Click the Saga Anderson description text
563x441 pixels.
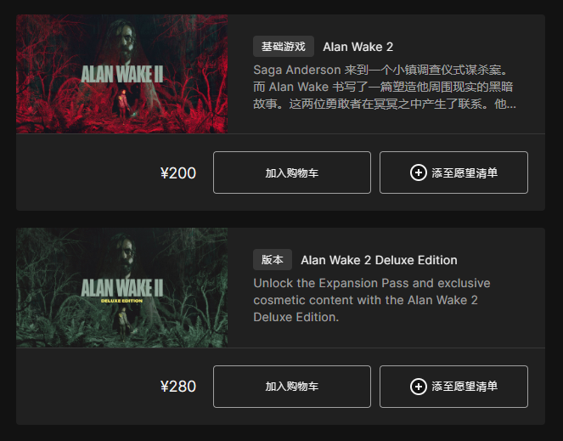(x=385, y=87)
